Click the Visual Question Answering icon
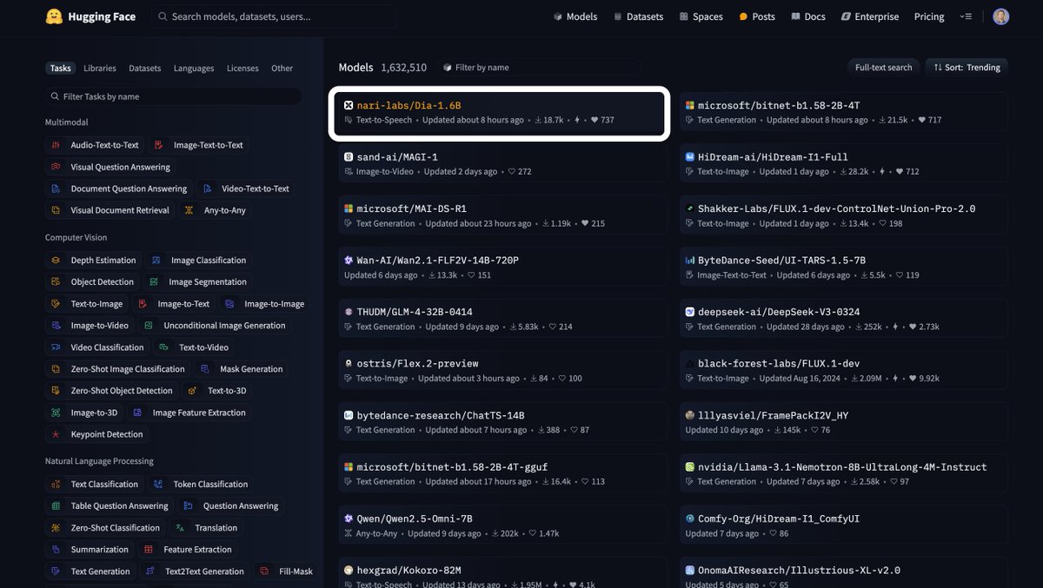This screenshot has height=588, width=1043. tap(56, 167)
